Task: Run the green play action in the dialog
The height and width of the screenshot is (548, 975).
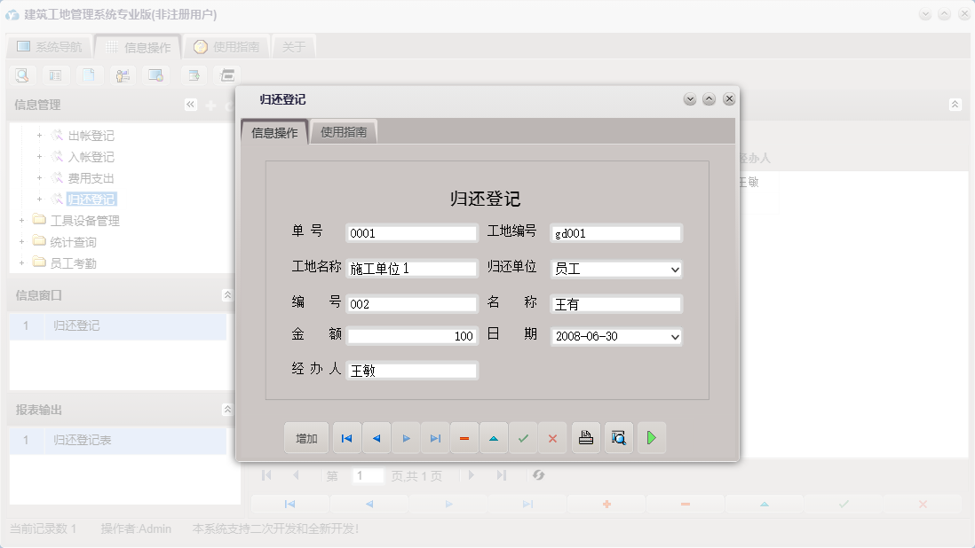Action: (x=651, y=437)
